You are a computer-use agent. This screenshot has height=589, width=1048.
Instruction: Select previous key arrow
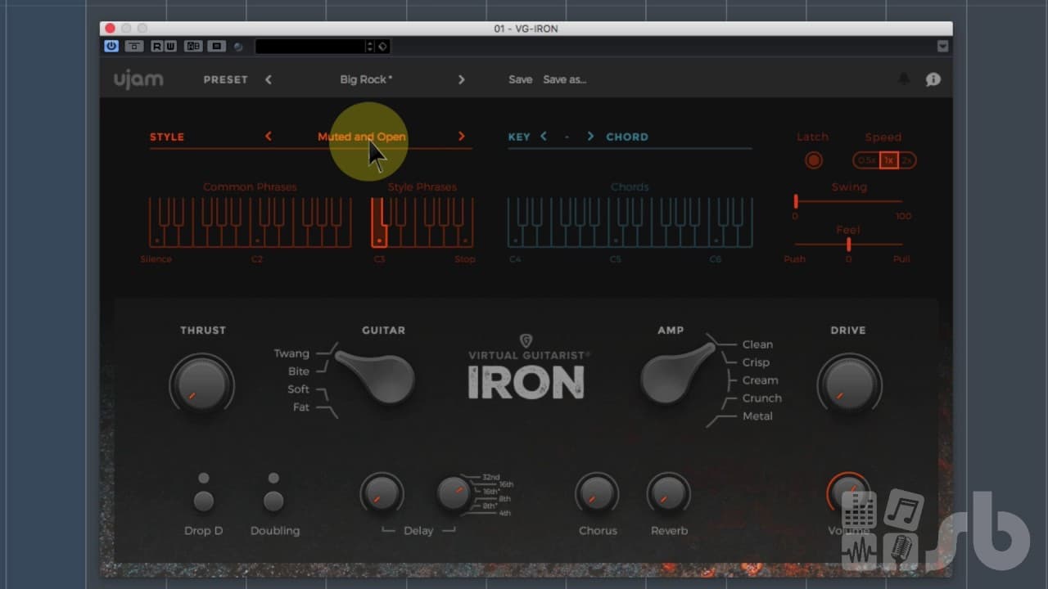pos(543,137)
